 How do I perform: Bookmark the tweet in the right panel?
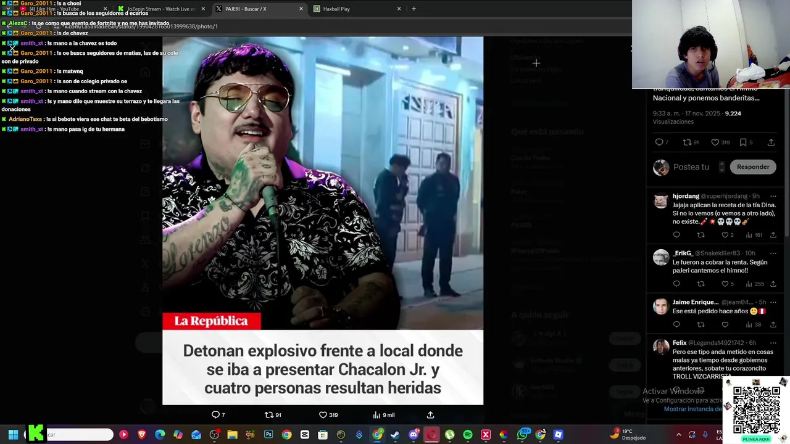pos(746,142)
